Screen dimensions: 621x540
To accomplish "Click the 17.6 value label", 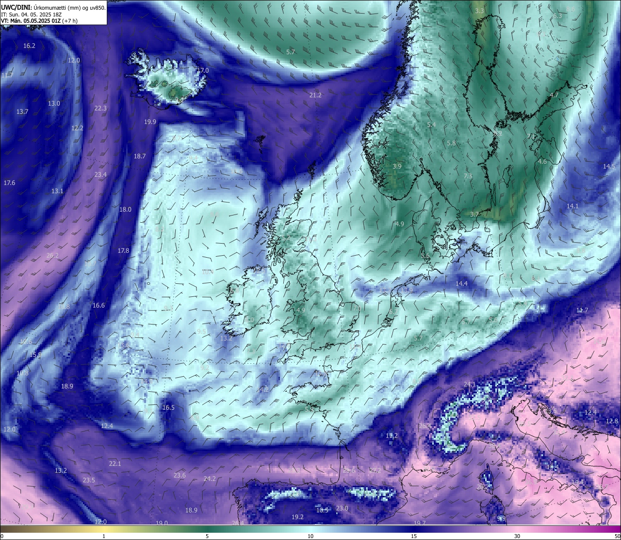I will pyautogui.click(x=9, y=183).
